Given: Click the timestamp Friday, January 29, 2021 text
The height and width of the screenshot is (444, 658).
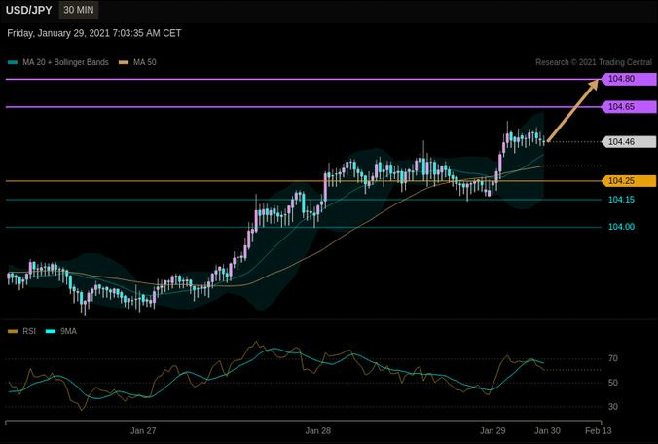Looking at the screenshot, I should tap(94, 33).
